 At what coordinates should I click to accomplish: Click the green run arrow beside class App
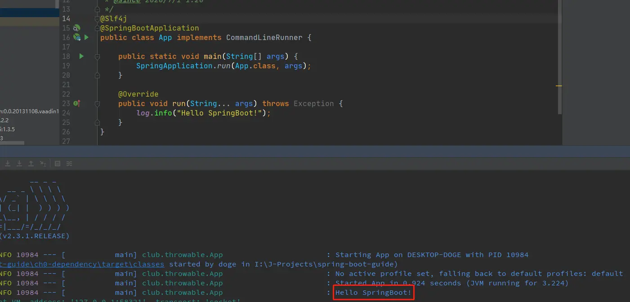pyautogui.click(x=86, y=37)
